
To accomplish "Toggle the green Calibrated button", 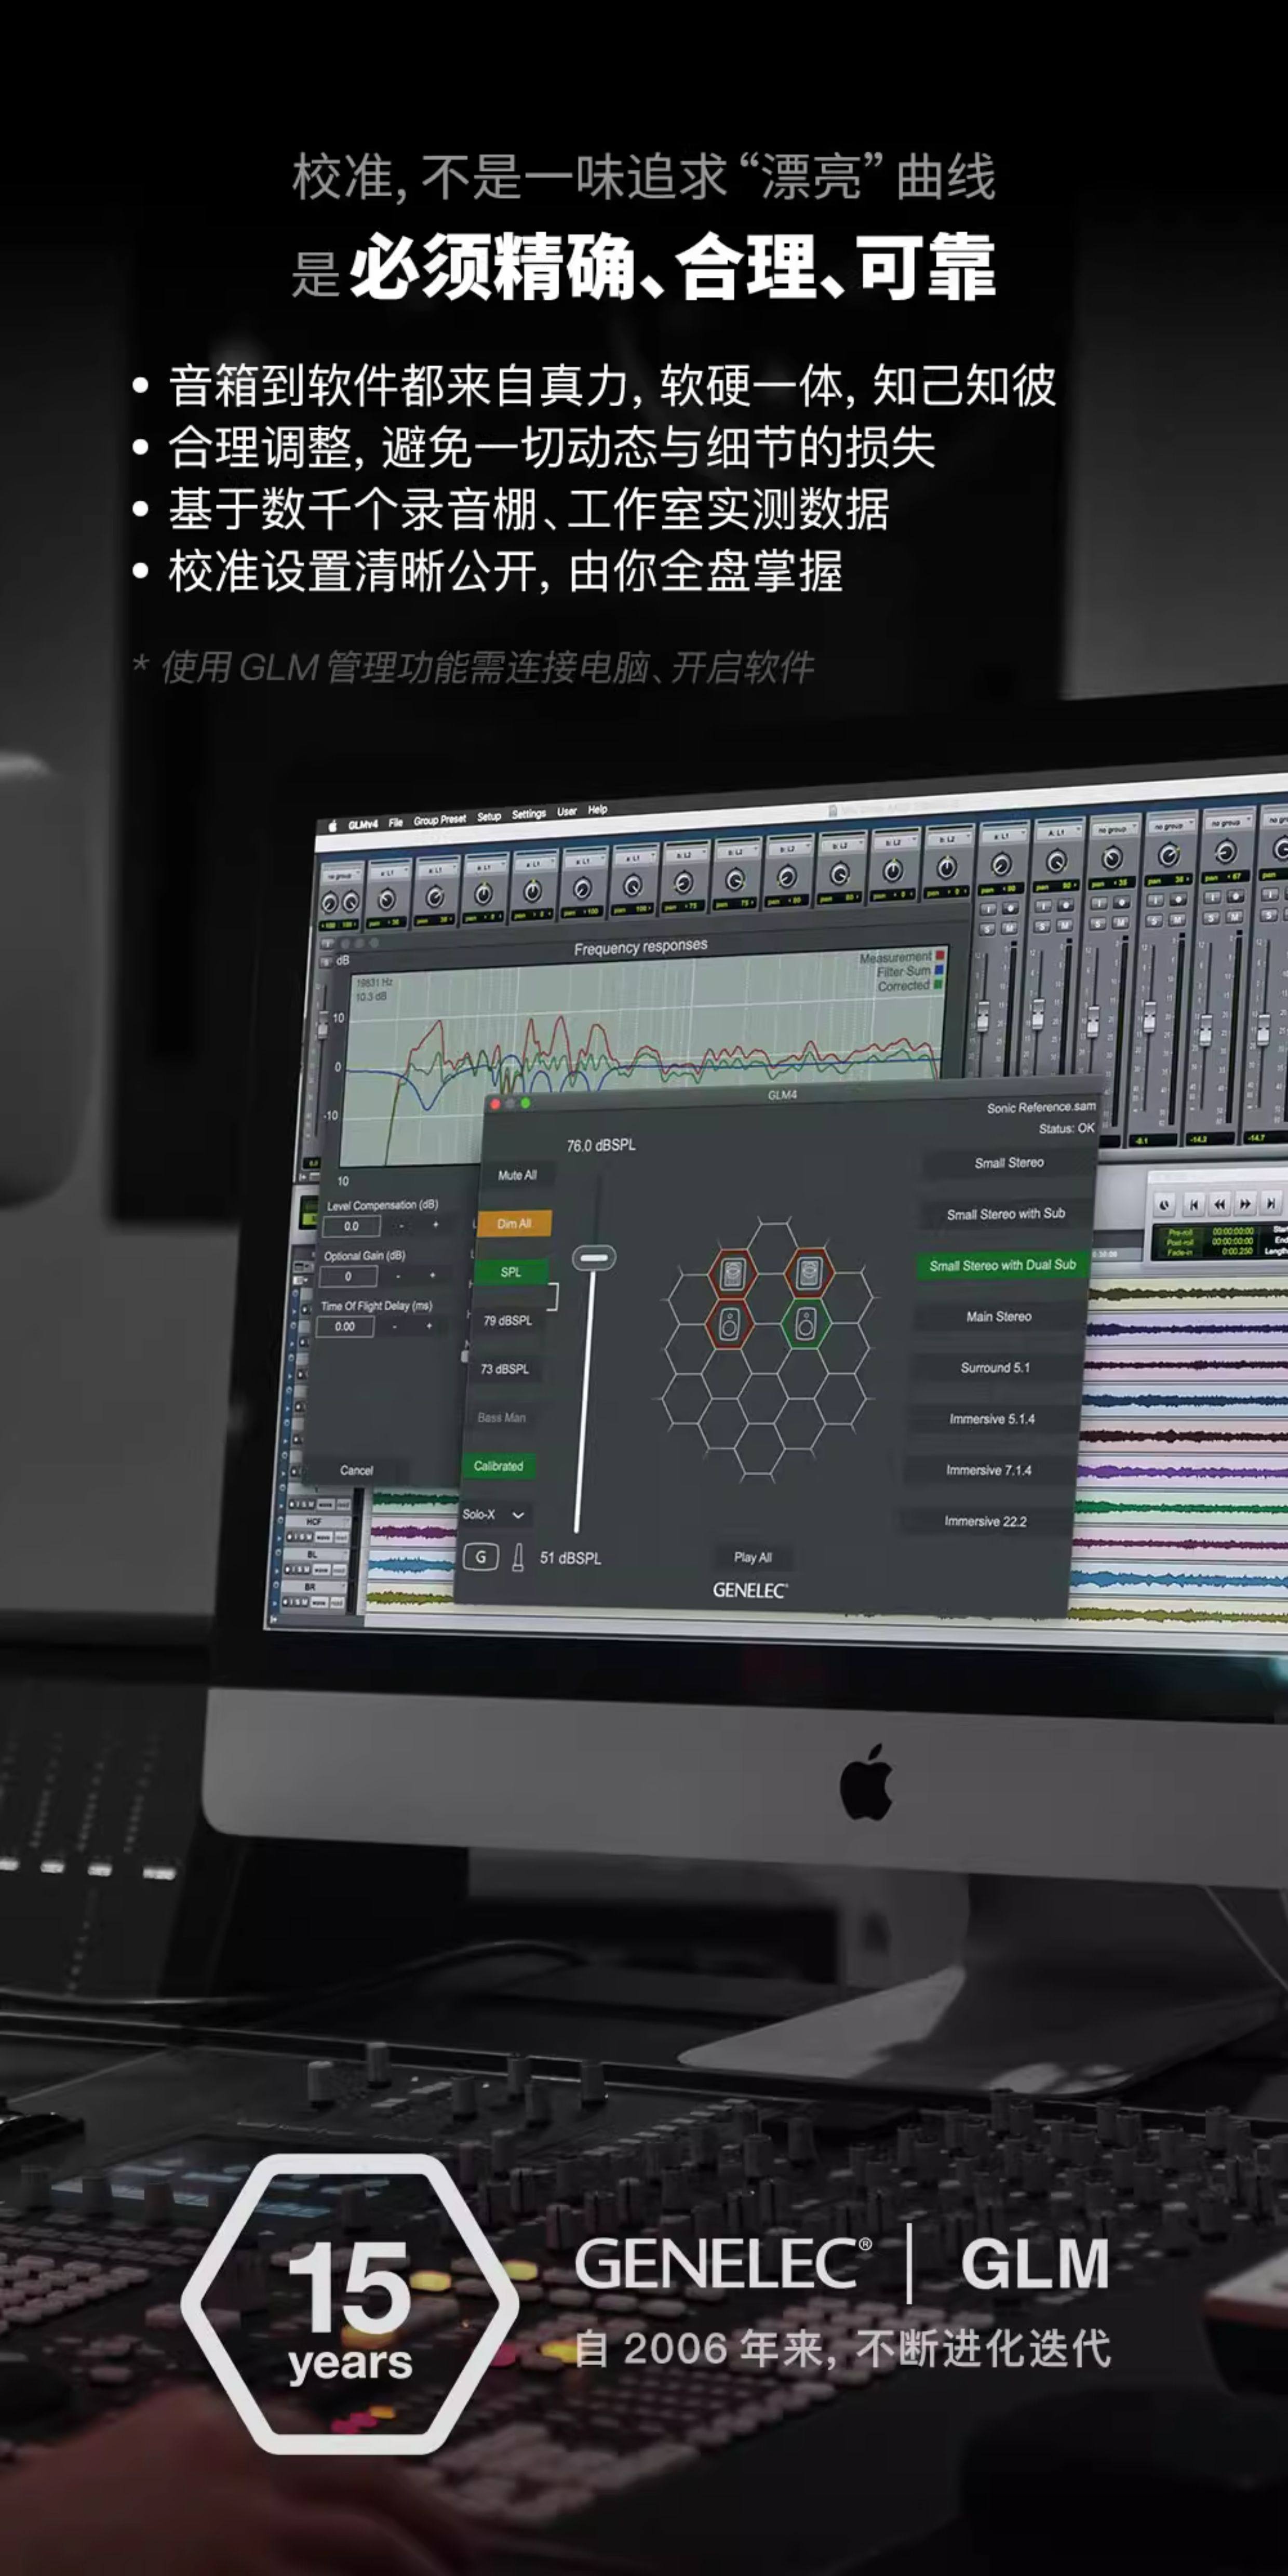I will click(499, 1466).
